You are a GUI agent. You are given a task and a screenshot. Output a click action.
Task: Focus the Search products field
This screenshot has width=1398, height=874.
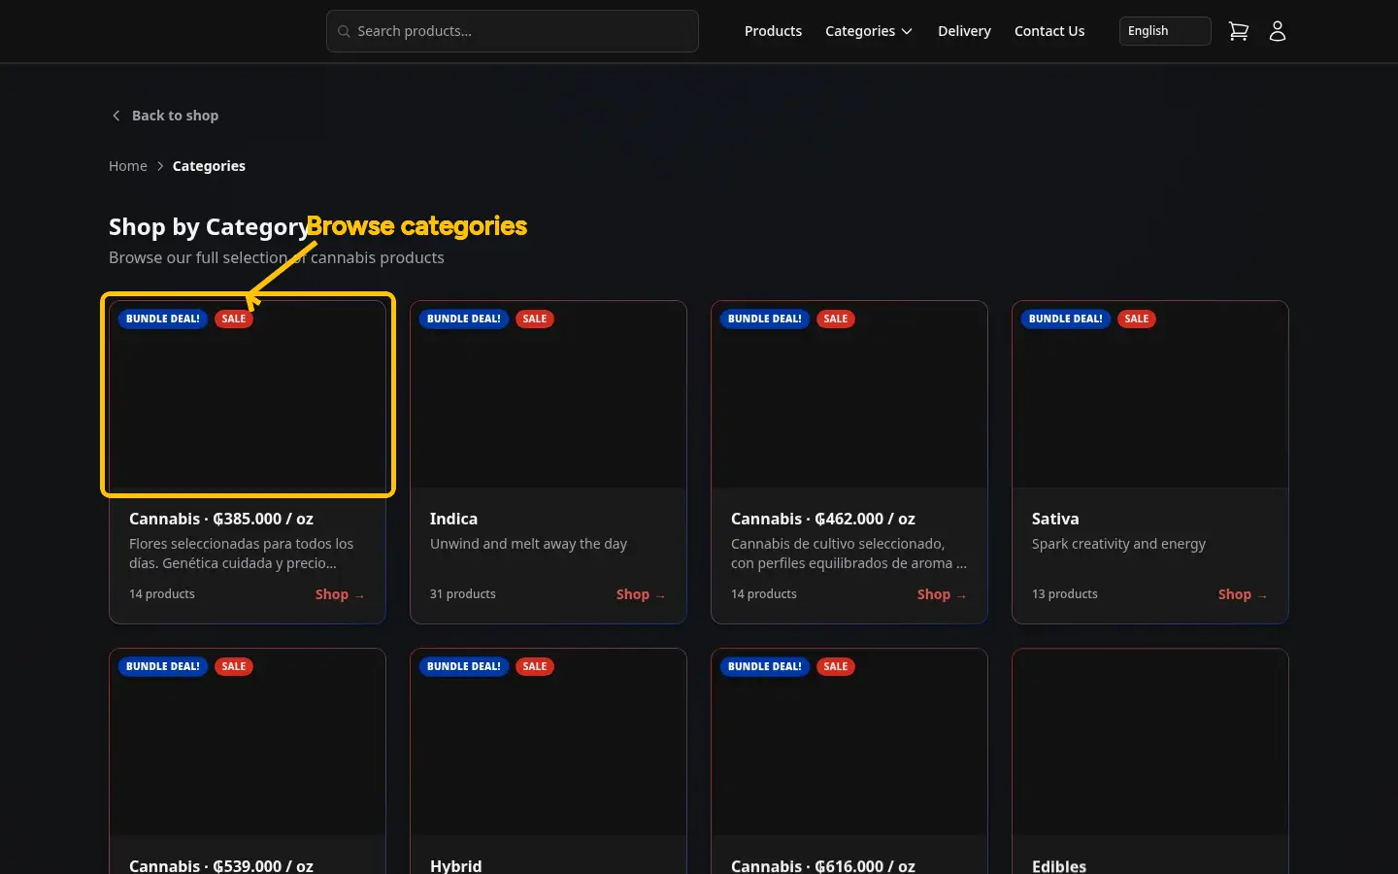[513, 31]
